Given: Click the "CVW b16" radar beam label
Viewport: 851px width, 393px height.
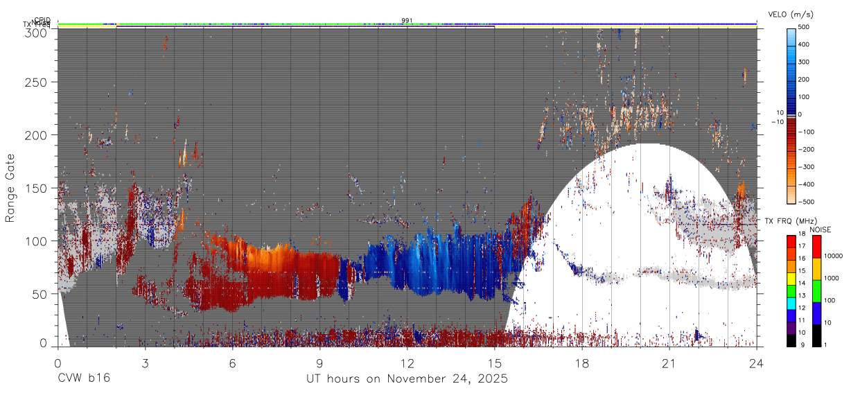Looking at the screenshot, I should 84,378.
